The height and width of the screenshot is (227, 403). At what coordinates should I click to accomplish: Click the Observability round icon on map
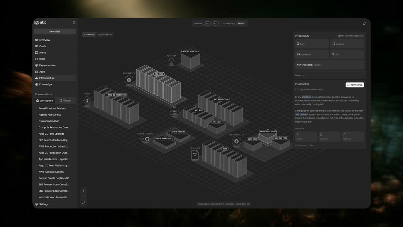pos(236,142)
